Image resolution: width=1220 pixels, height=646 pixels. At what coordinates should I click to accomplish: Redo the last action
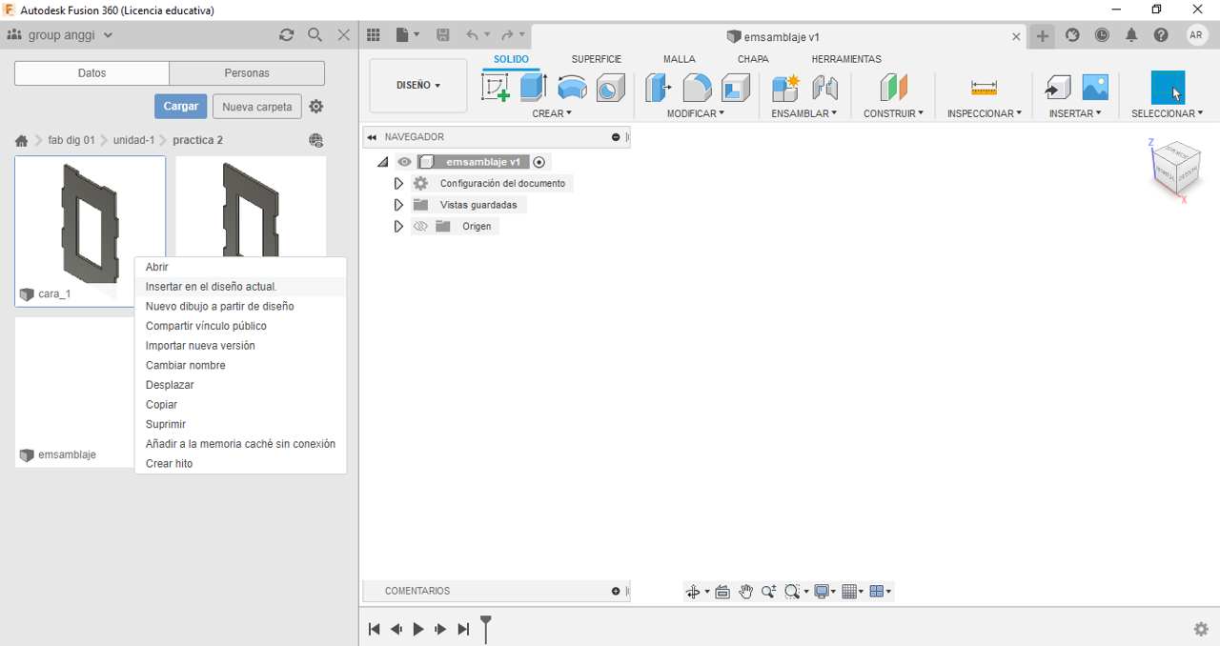coord(508,35)
